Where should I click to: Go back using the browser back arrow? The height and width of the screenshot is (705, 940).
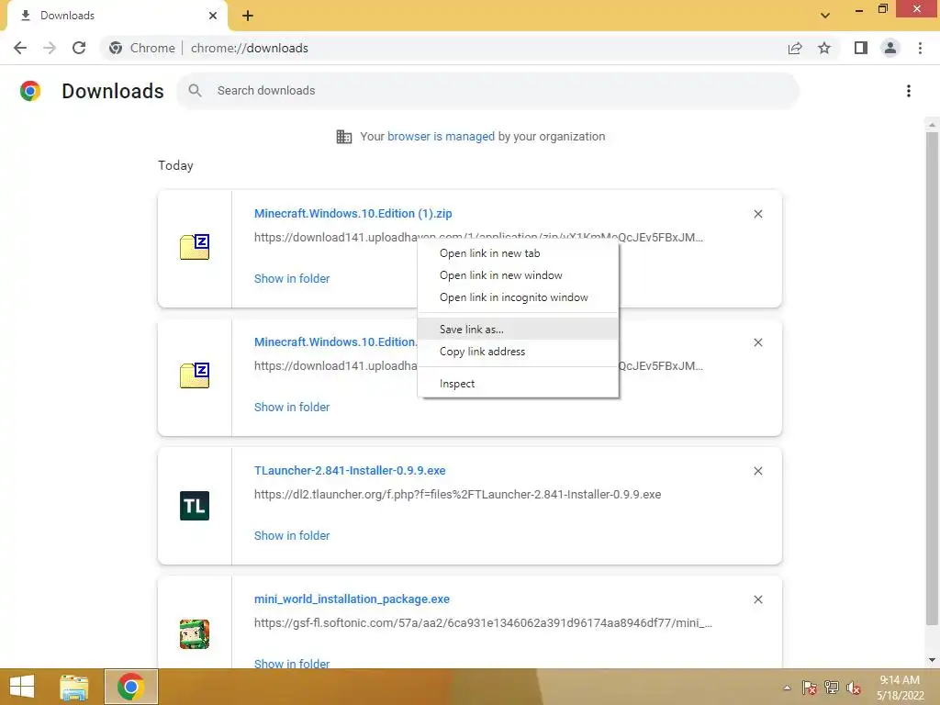click(20, 48)
